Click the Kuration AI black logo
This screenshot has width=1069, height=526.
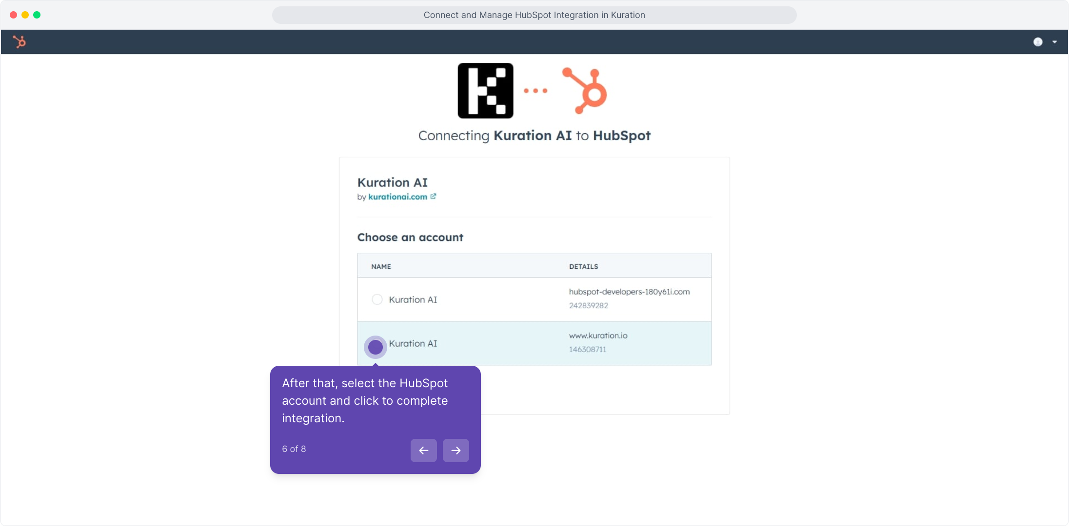click(485, 91)
